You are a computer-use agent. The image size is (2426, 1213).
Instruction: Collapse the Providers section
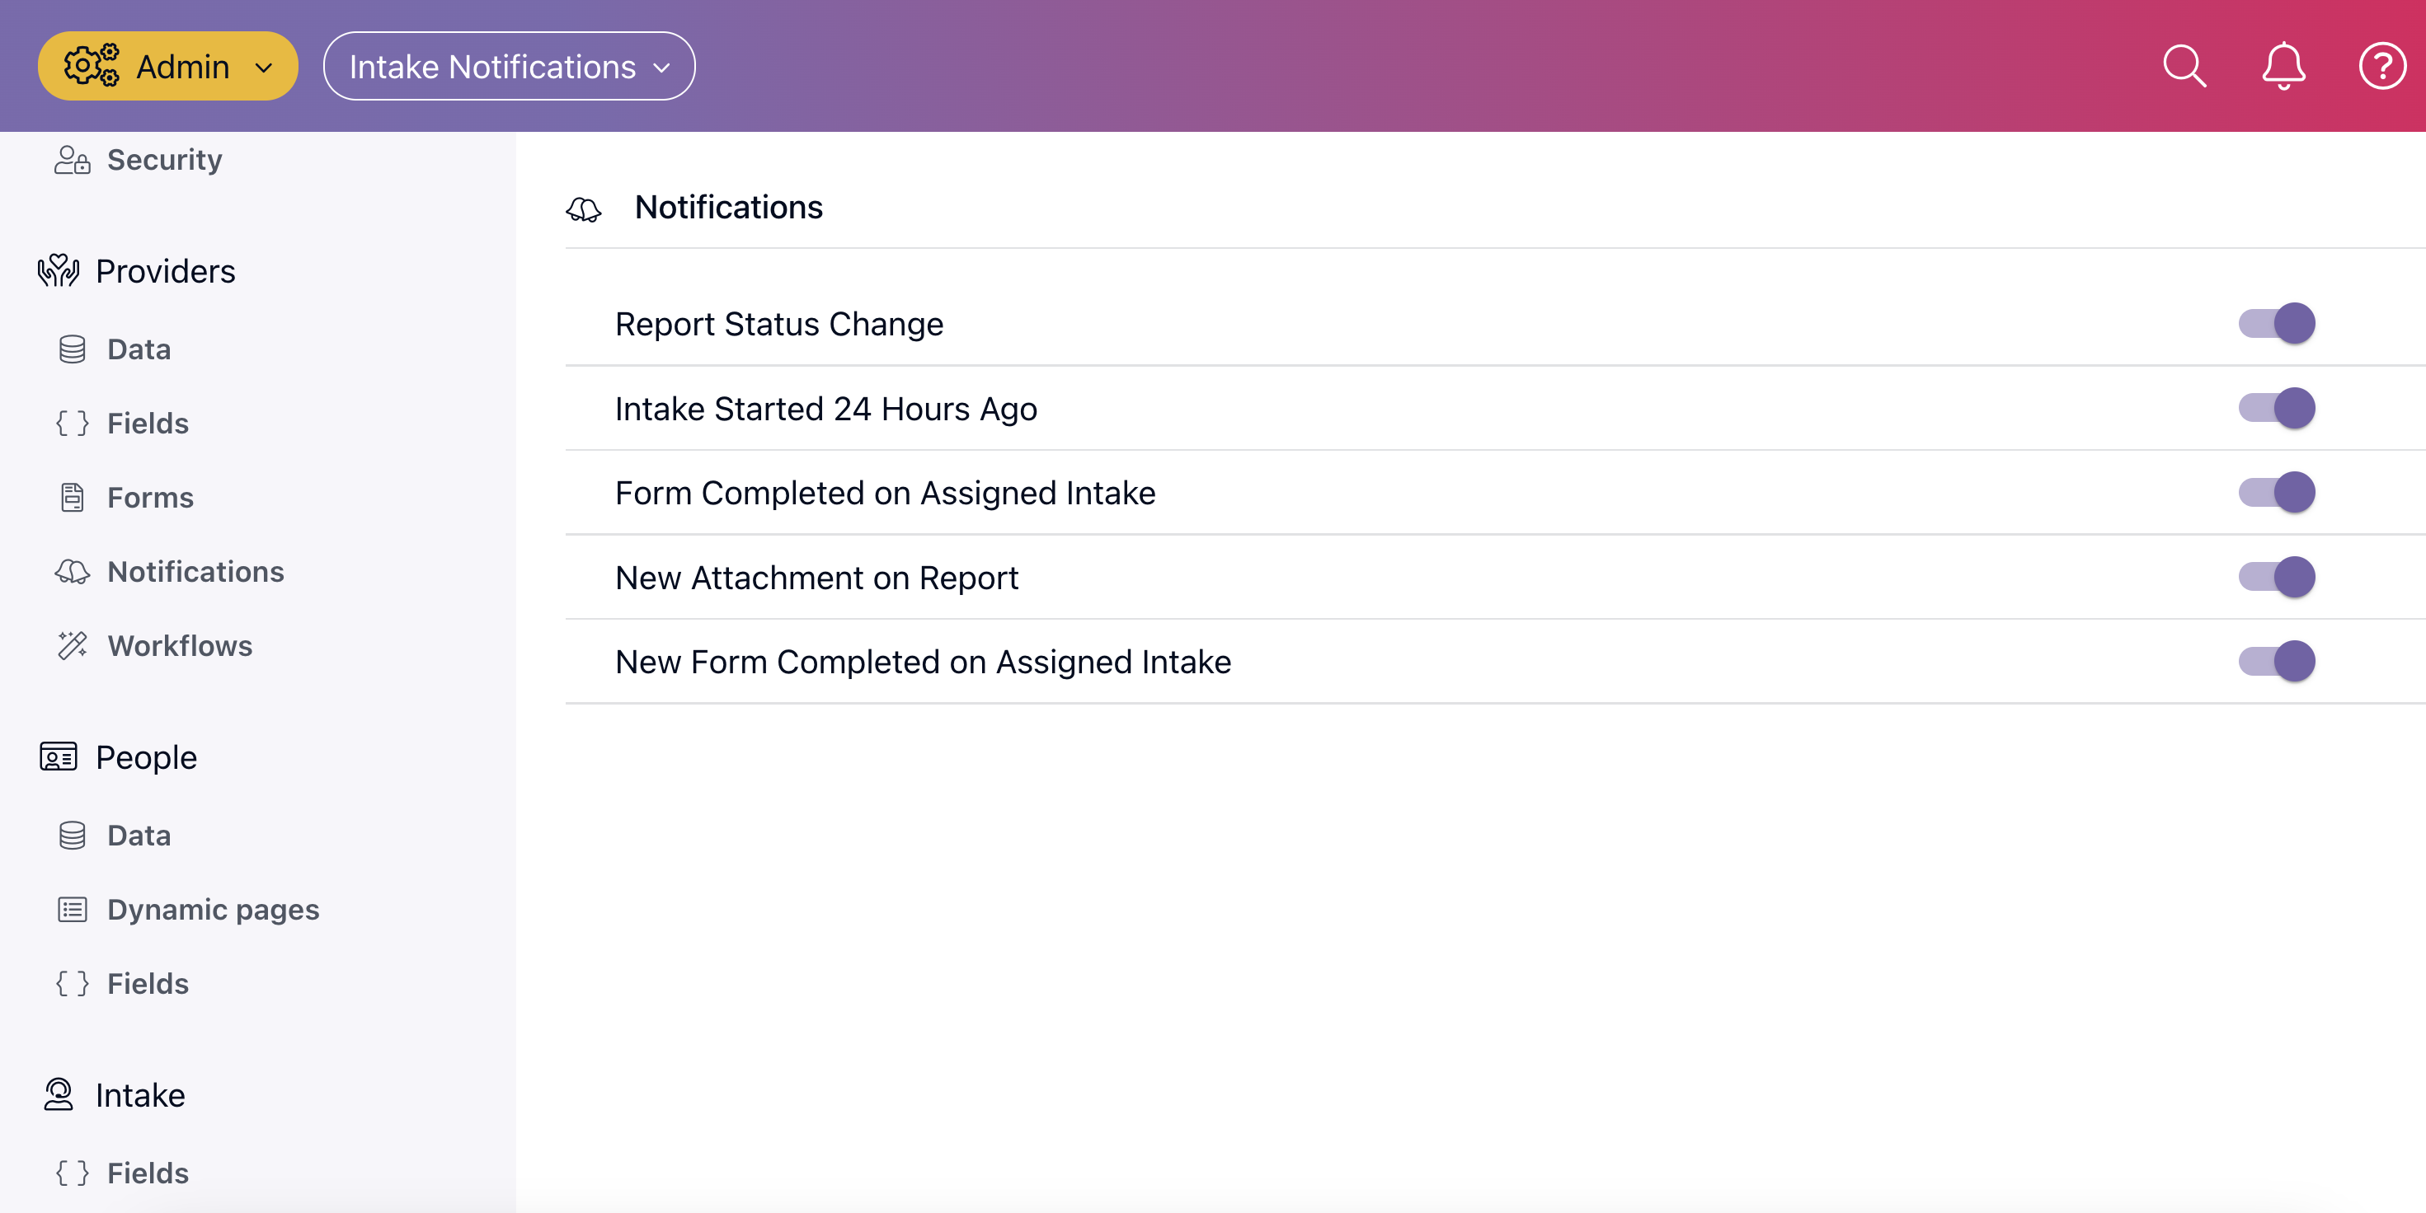point(165,271)
